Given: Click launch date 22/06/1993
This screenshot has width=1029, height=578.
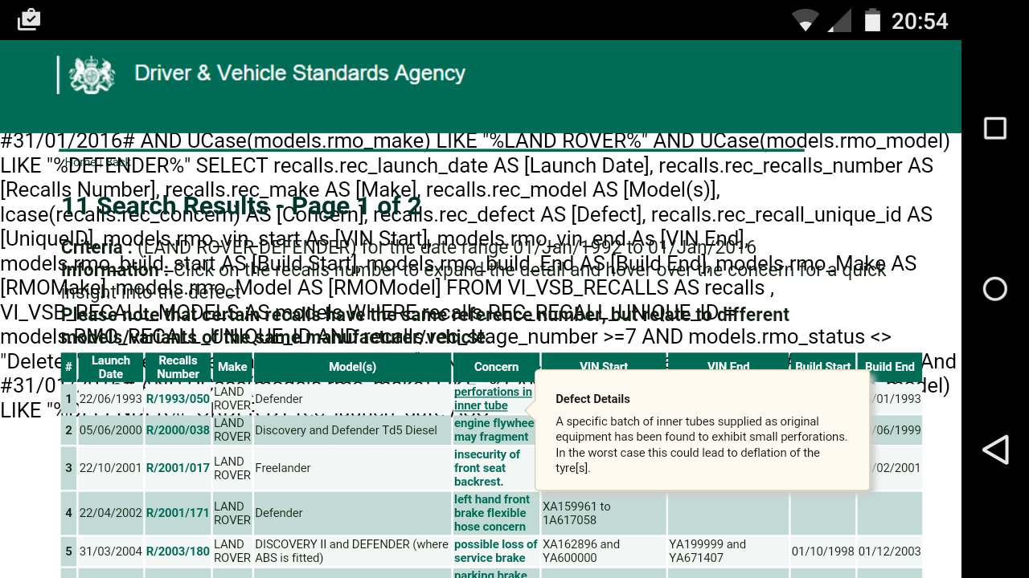Looking at the screenshot, I should (x=111, y=399).
